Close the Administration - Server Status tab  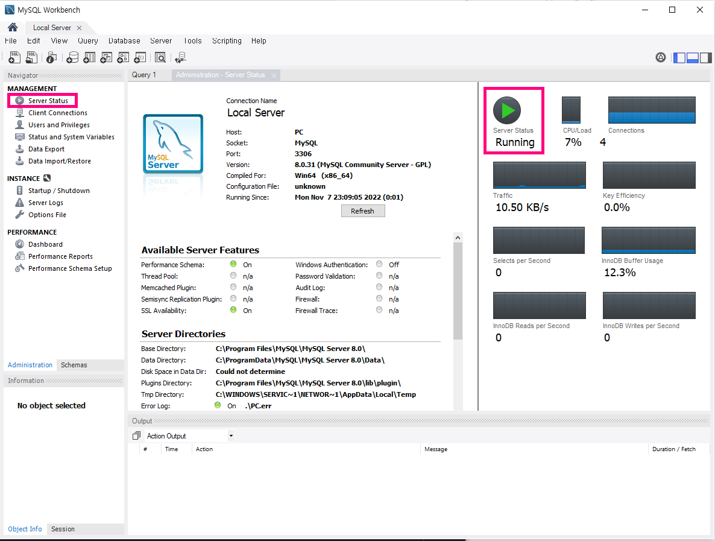pos(274,76)
